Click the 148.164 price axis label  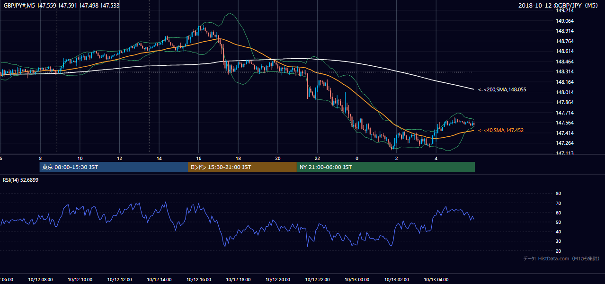[565, 82]
